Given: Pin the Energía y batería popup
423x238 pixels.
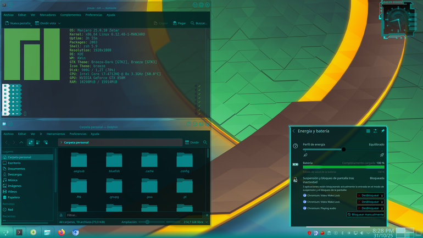Looking at the screenshot, I should tap(382, 131).
